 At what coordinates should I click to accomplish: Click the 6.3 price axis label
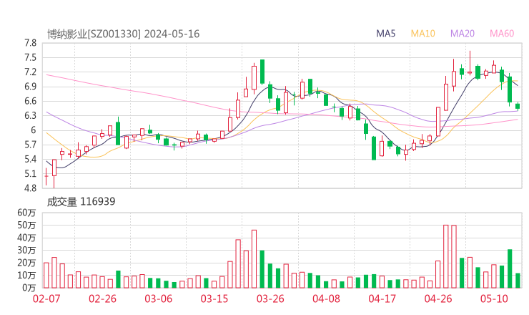tap(30, 116)
